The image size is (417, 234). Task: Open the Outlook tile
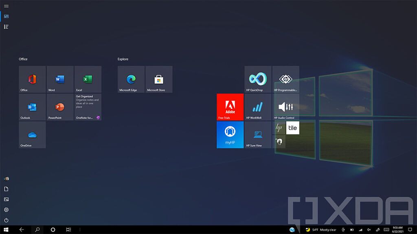point(32,107)
